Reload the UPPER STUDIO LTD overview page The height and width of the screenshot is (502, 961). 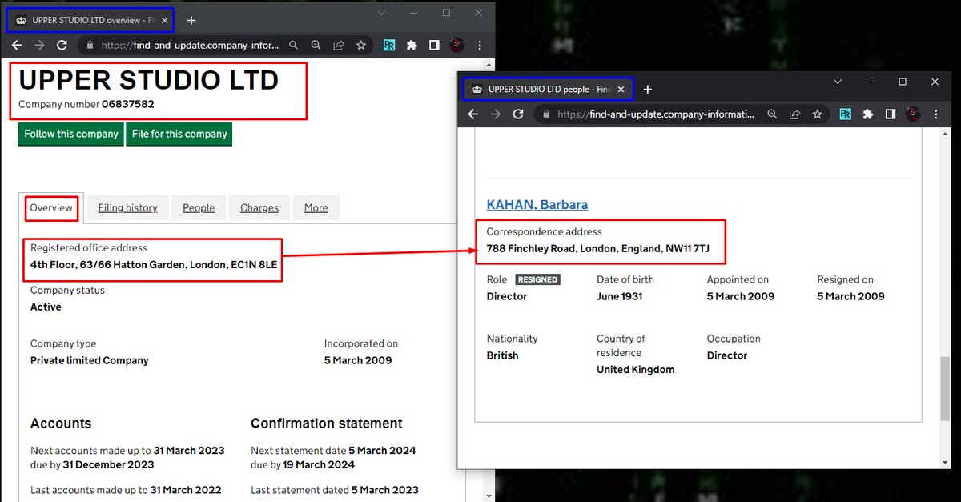[x=62, y=46]
